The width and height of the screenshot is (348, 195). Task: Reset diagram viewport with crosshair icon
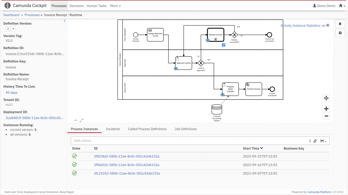click(x=326, y=98)
